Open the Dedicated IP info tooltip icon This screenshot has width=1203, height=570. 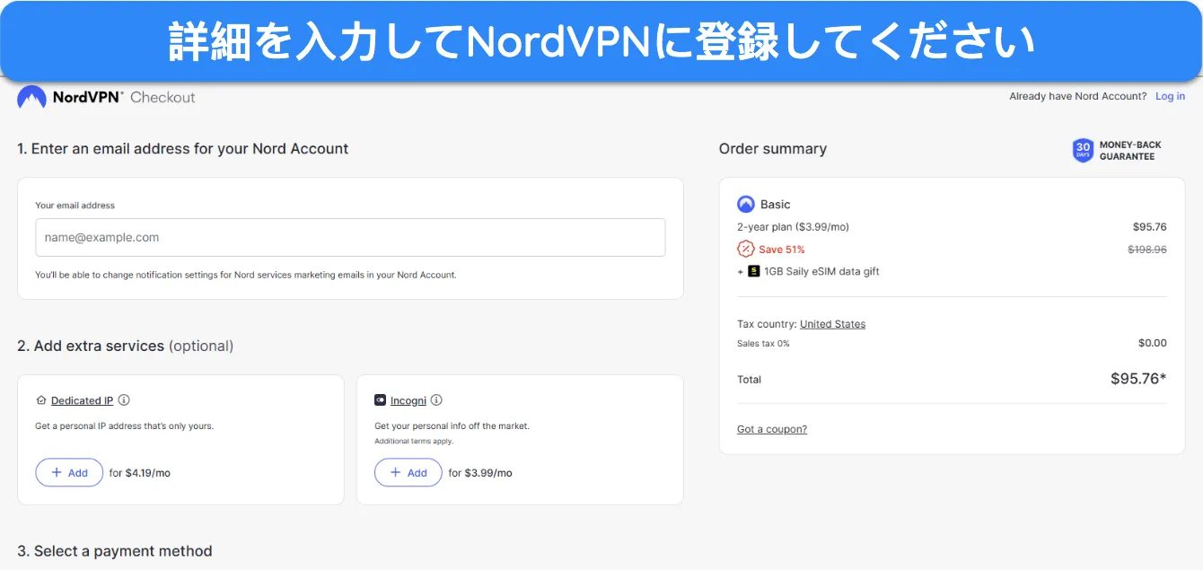124,400
